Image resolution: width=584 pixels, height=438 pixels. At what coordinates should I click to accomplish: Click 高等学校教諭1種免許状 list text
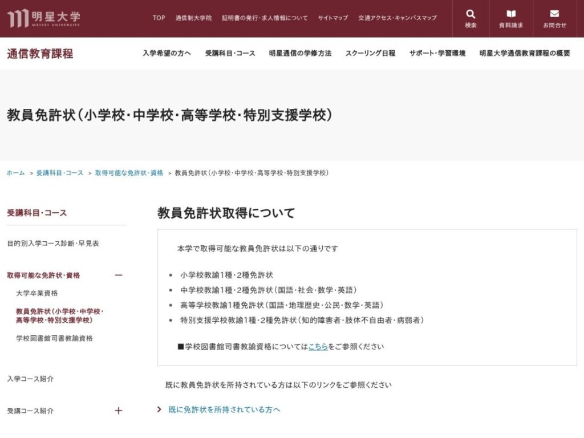[282, 306]
